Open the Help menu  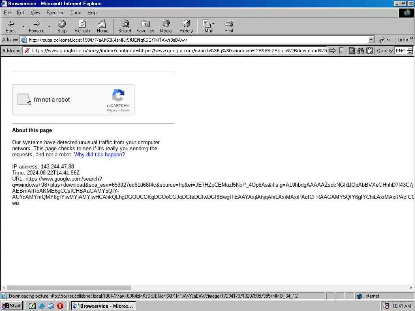coord(92,13)
